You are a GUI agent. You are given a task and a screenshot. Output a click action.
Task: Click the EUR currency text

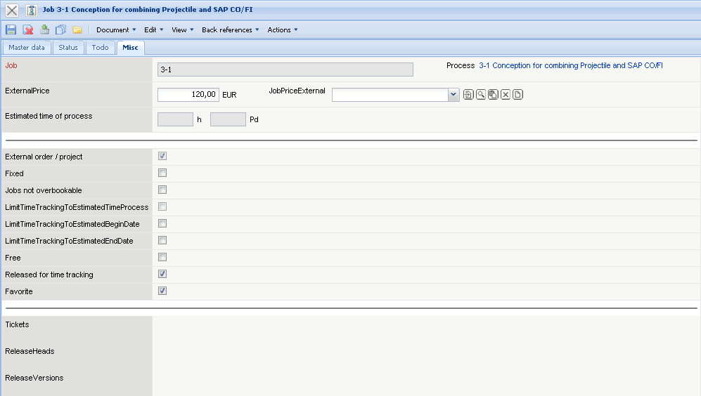point(229,95)
